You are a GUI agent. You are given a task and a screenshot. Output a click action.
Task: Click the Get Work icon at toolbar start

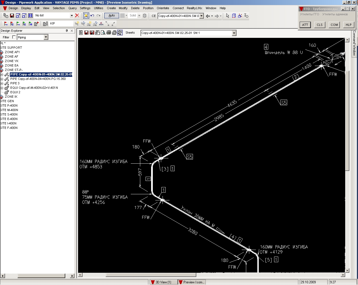click(x=6, y=16)
